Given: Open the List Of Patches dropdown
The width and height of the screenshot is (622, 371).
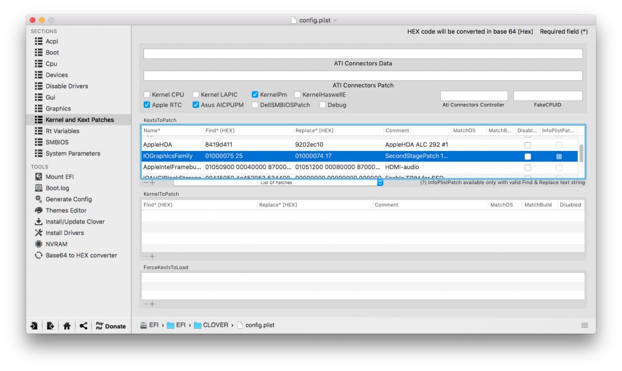Looking at the screenshot, I should pyautogui.click(x=278, y=183).
